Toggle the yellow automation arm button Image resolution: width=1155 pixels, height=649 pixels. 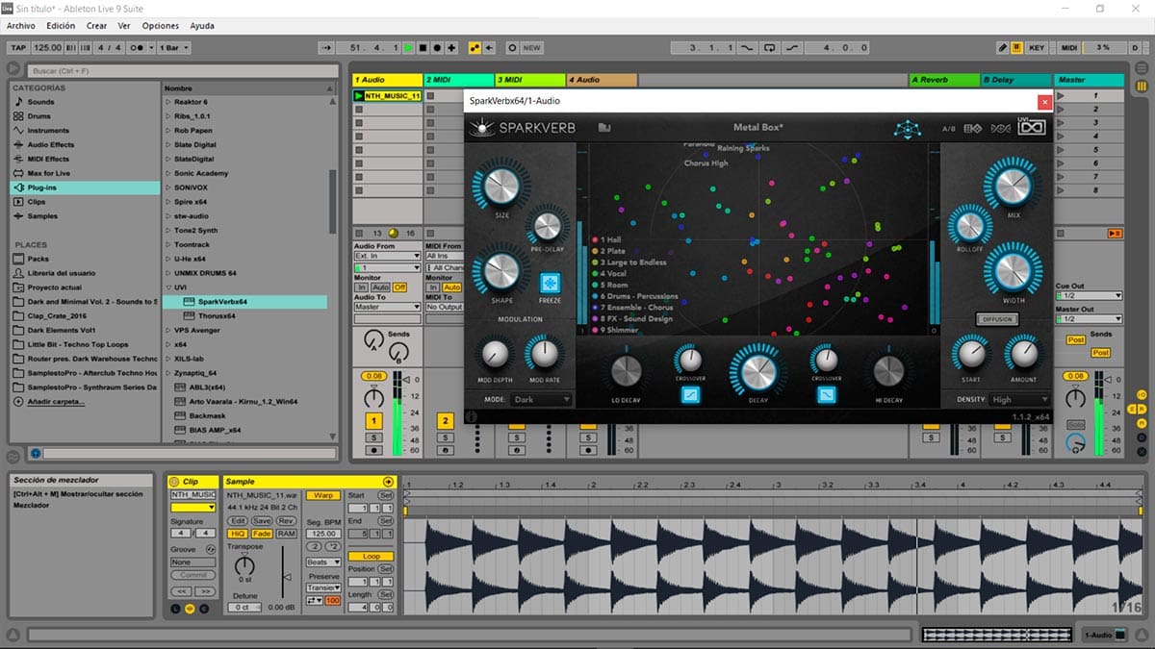[x=475, y=47]
